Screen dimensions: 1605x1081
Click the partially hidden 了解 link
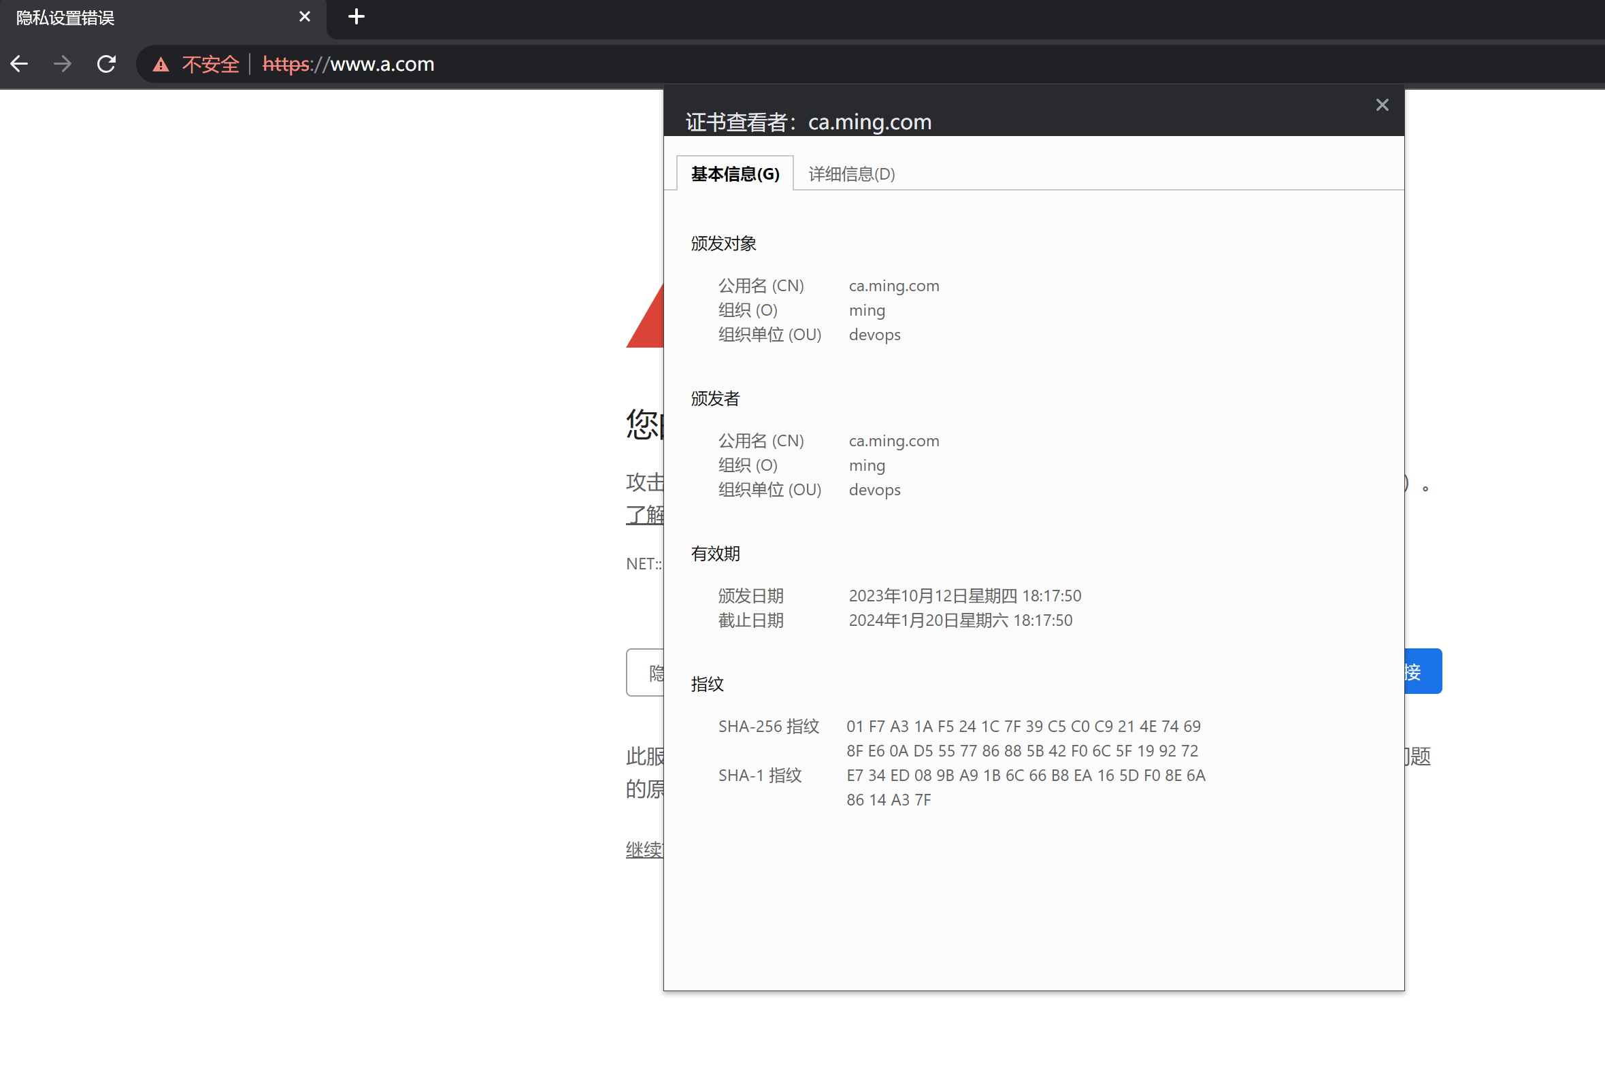point(644,514)
